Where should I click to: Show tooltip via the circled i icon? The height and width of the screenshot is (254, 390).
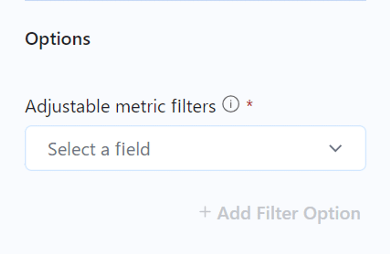coord(231,105)
